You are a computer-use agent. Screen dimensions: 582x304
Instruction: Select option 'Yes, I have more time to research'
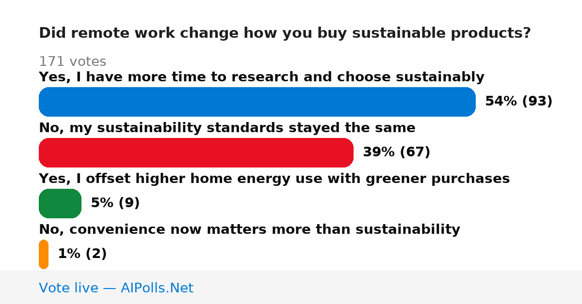tap(261, 77)
